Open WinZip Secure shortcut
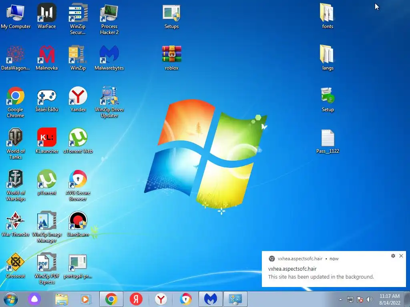Image resolution: width=410 pixels, height=307 pixels. (x=78, y=19)
